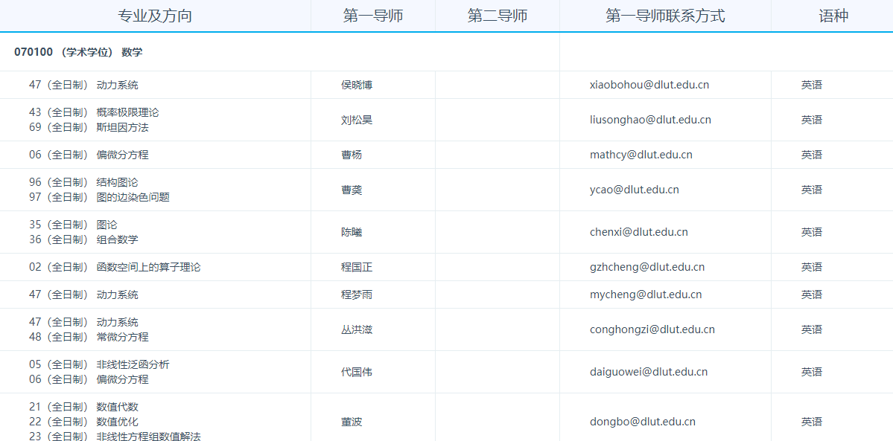Click the 第二导师 column header
The height and width of the screenshot is (441, 893).
pos(498,16)
